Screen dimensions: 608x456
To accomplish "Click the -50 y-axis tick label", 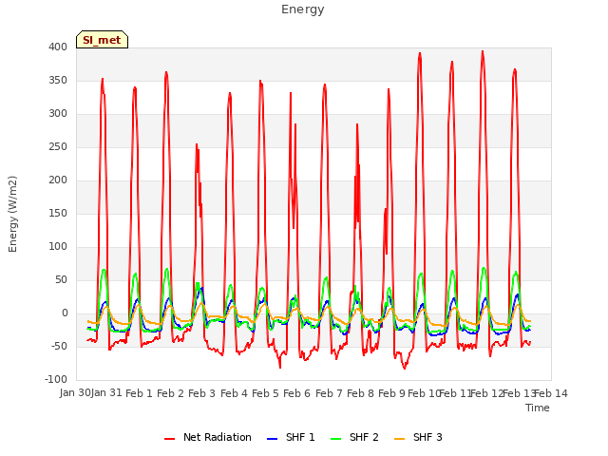I will point(57,346).
